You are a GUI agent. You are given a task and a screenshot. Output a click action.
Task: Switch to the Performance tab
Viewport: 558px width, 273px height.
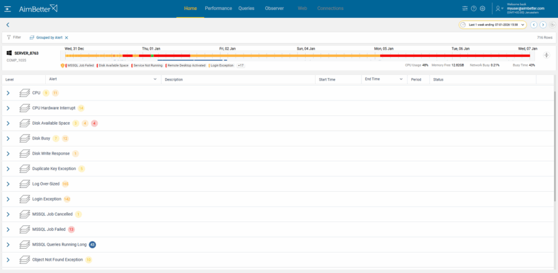click(218, 9)
